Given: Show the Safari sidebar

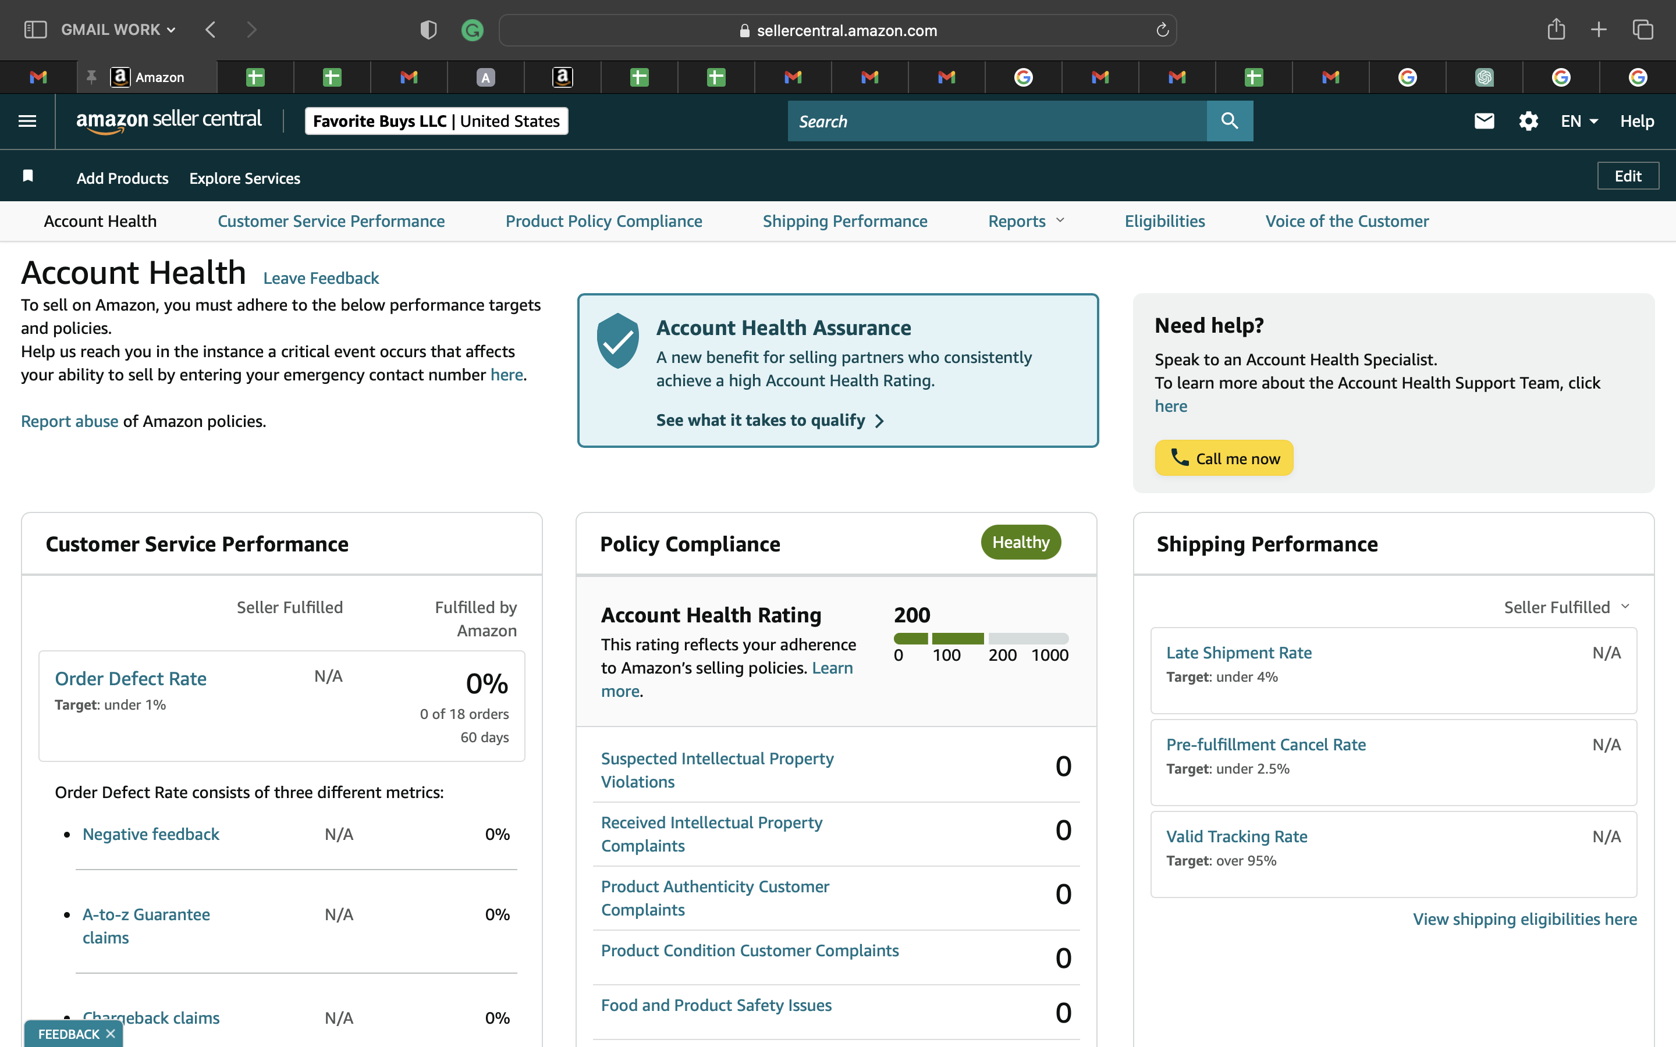Looking at the screenshot, I should point(35,30).
